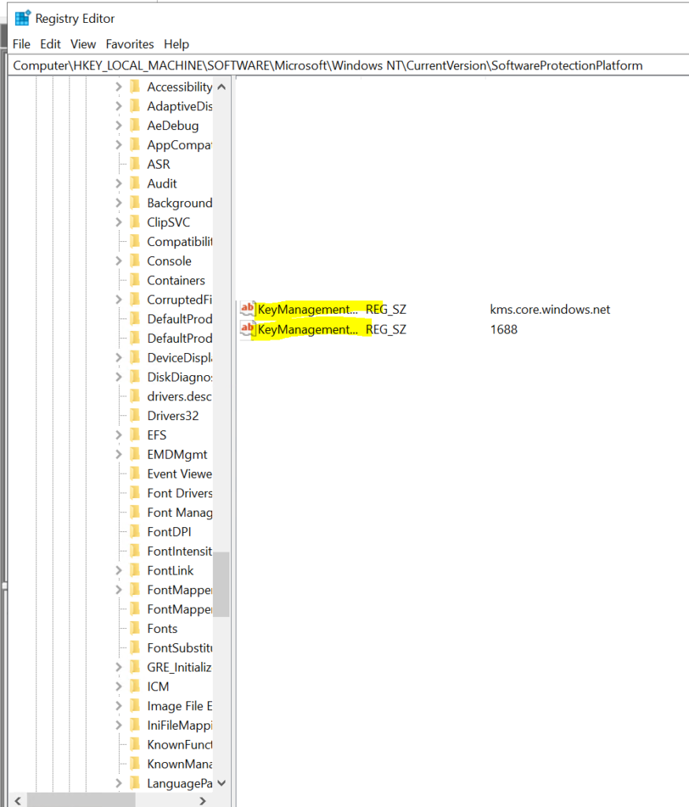Image resolution: width=689 pixels, height=807 pixels.
Task: Expand the DeviceDispl key
Action: tap(119, 357)
